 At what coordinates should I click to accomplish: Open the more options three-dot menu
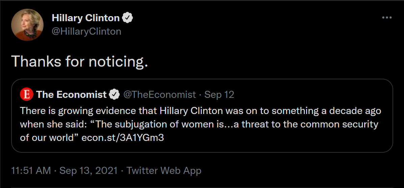coord(387,18)
